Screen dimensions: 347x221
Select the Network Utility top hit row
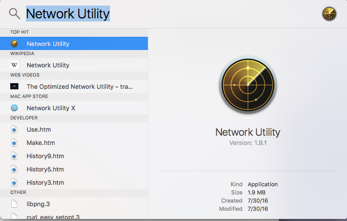(74, 43)
